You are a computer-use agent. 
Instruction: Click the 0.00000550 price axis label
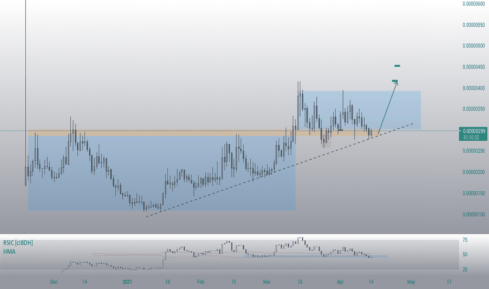coord(474,25)
